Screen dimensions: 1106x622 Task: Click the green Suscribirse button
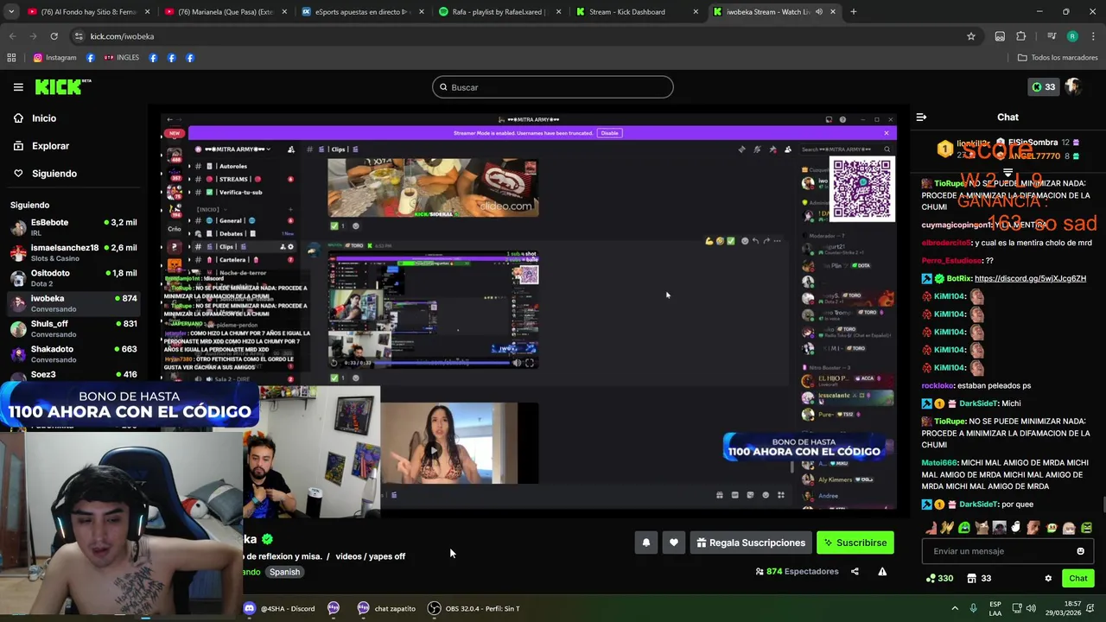pos(855,543)
